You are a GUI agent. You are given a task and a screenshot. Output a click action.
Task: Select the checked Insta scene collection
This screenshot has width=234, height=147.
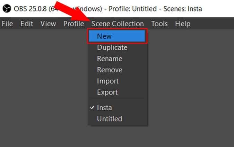[118, 108]
